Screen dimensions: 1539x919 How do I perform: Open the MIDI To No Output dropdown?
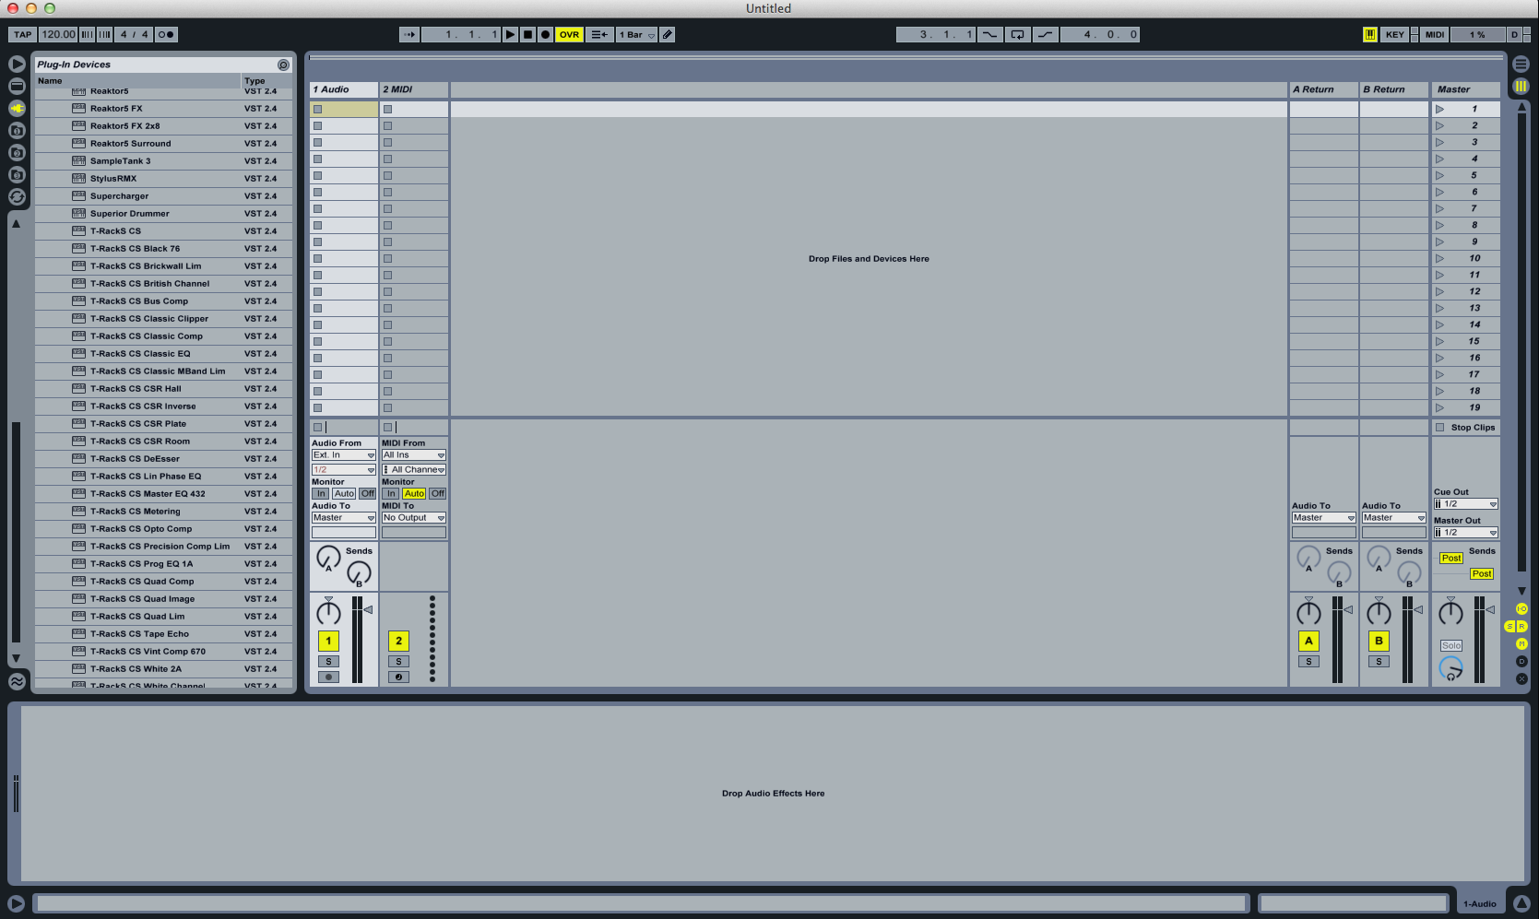412,517
